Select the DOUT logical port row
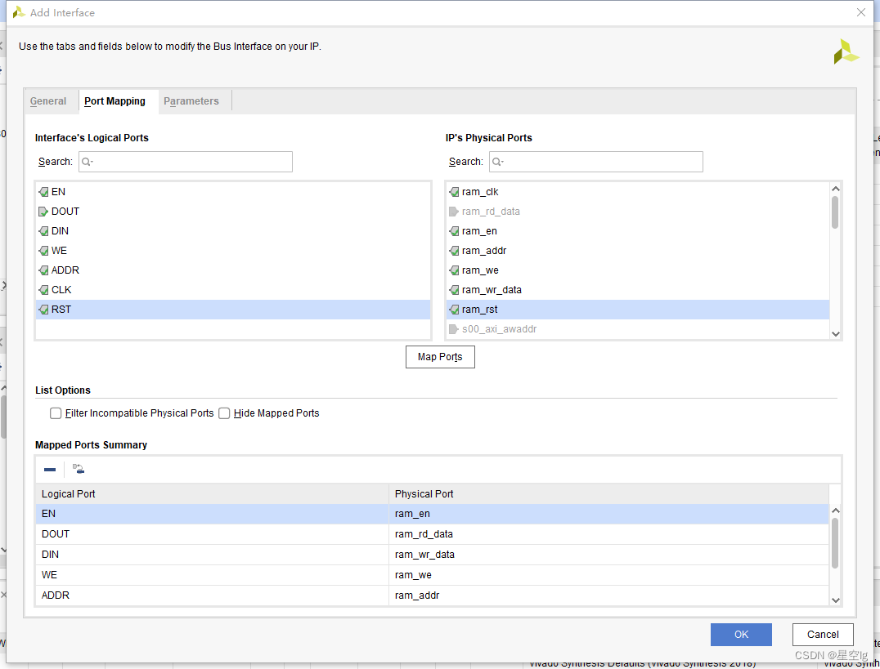880x669 pixels. point(233,212)
